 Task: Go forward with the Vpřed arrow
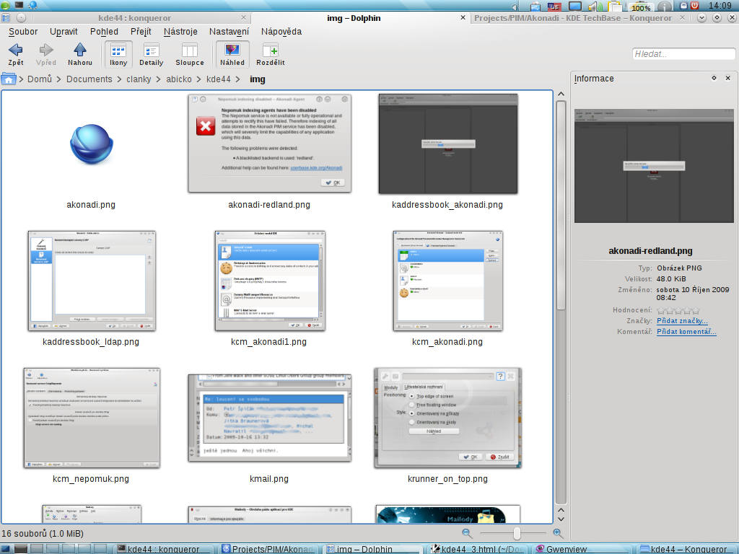tap(46, 54)
